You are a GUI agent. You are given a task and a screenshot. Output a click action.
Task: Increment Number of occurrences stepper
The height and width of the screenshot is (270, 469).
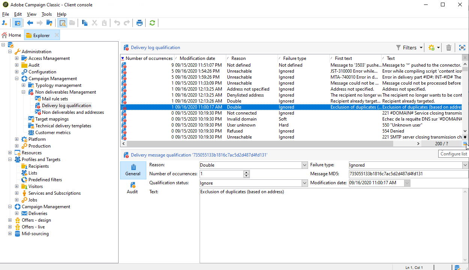point(247,172)
